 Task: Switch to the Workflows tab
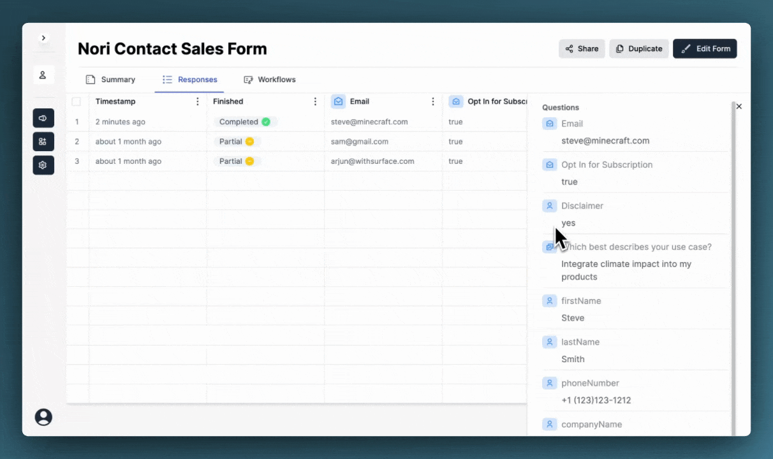[x=270, y=80]
